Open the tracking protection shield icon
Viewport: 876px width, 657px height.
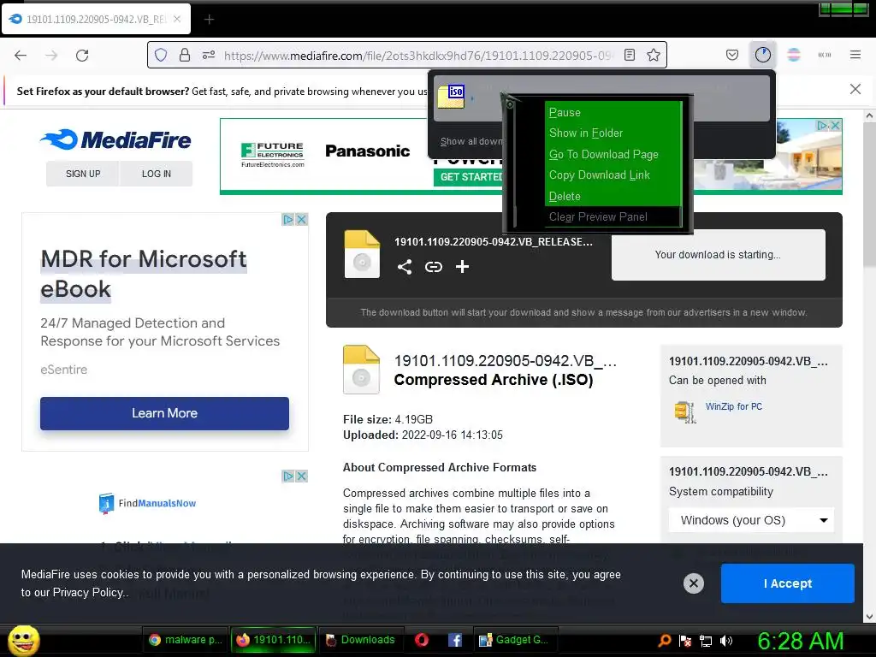point(161,55)
